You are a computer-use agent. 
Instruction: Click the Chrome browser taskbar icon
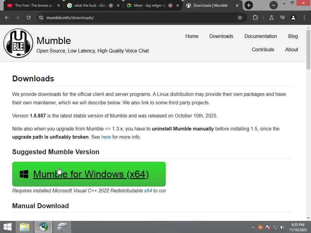[x=43, y=227]
